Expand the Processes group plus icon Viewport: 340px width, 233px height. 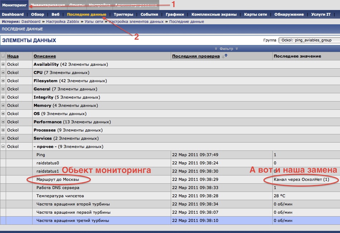pos(3,130)
